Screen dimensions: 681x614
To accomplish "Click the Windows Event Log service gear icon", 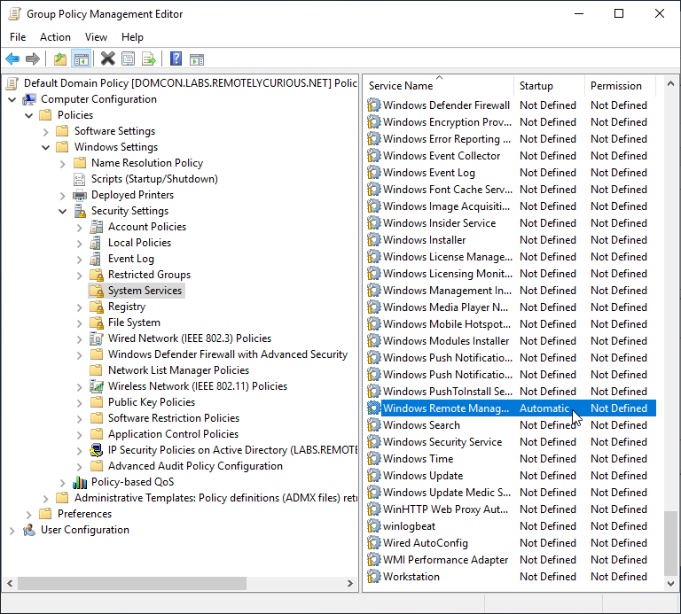I will pos(373,172).
